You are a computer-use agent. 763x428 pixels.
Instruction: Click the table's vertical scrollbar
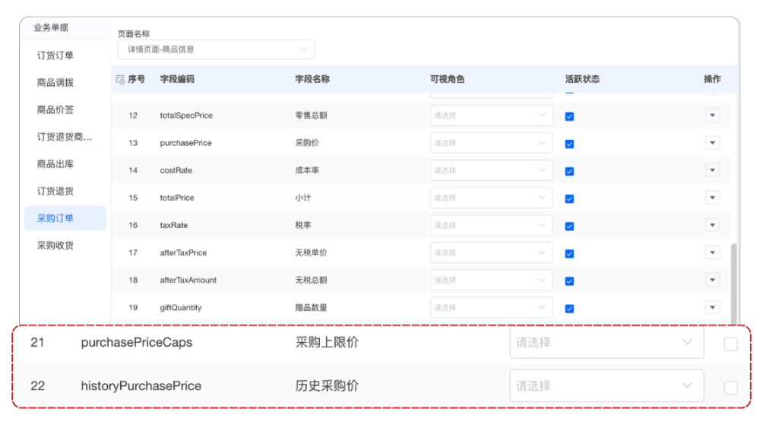[x=733, y=281]
